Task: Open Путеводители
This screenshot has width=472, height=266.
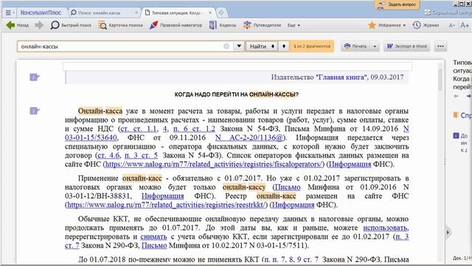Action: coord(263,25)
